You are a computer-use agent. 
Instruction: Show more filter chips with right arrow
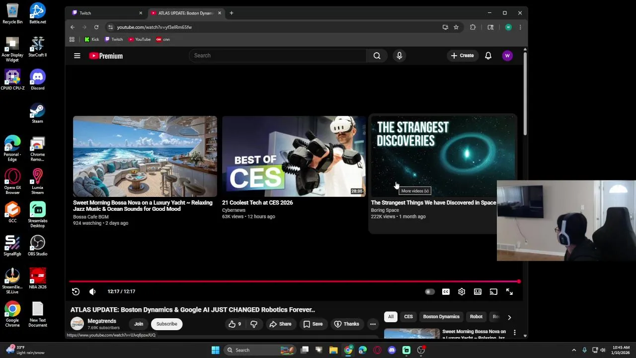click(509, 317)
